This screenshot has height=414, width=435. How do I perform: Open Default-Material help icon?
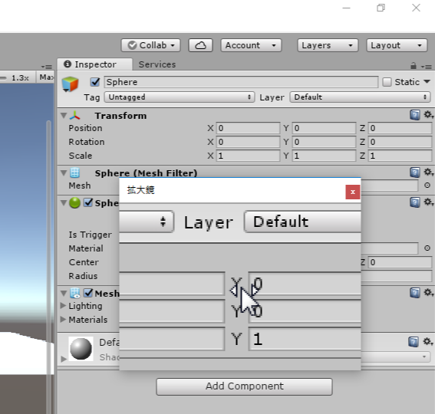pos(414,342)
